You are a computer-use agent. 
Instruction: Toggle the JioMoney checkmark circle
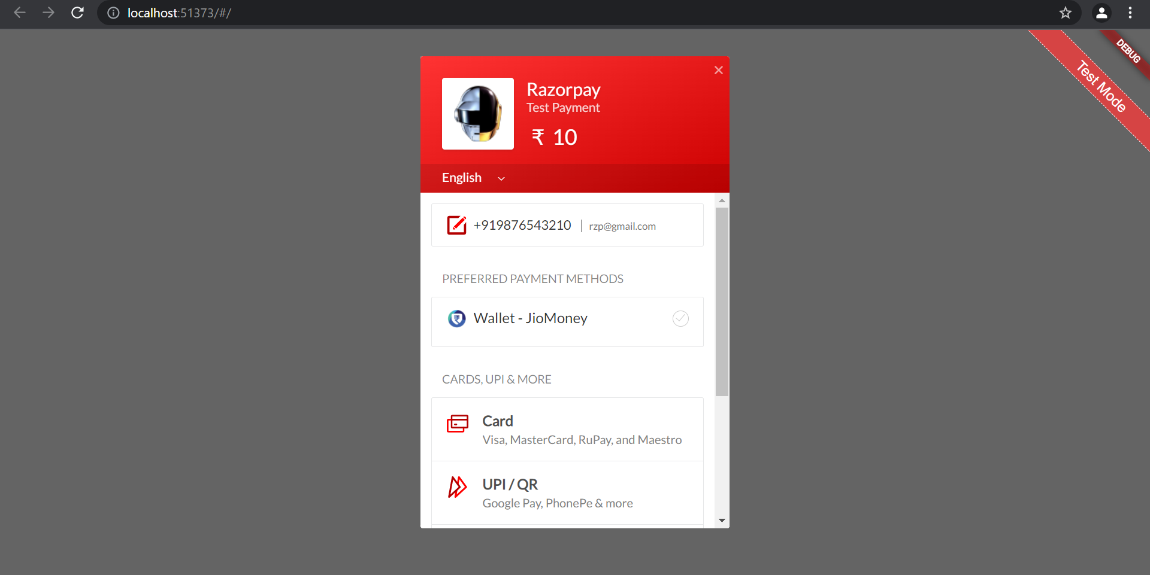coord(680,318)
